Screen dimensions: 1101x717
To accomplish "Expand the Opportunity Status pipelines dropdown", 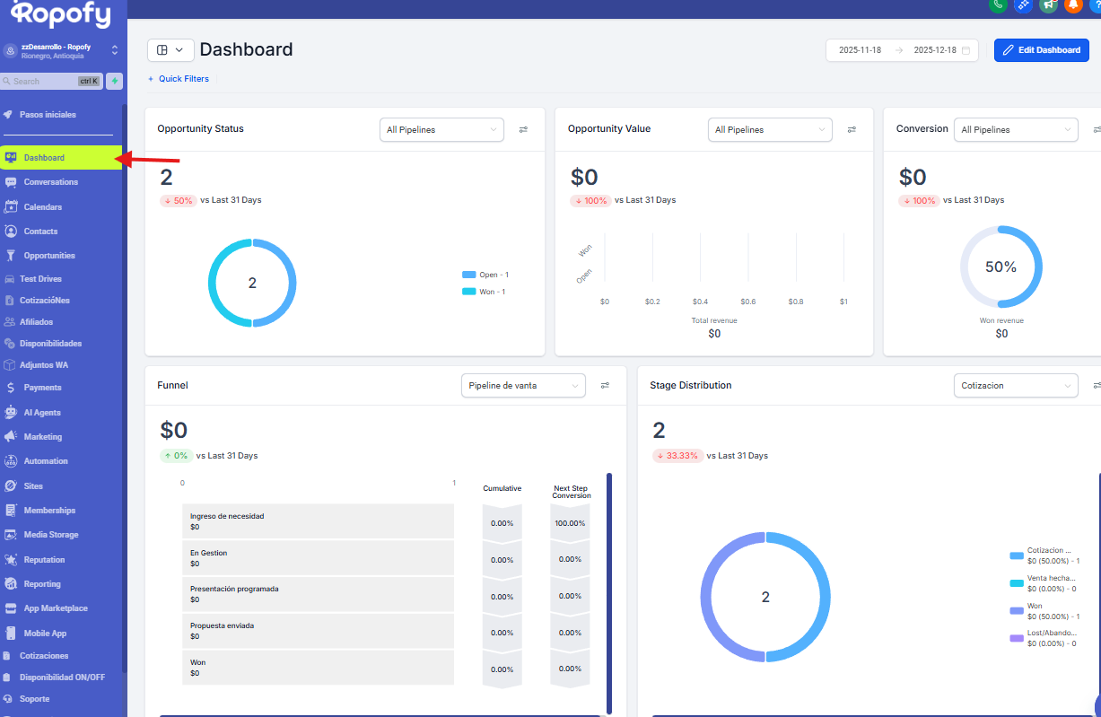I will point(441,129).
